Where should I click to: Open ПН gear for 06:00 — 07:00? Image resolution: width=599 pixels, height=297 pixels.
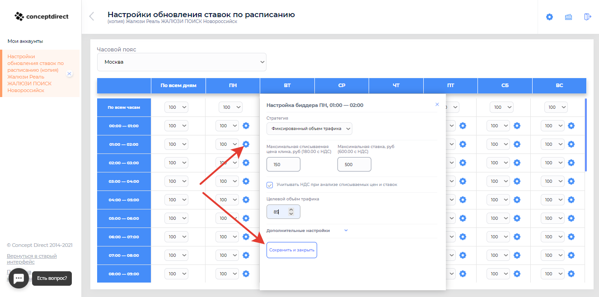pyautogui.click(x=246, y=237)
